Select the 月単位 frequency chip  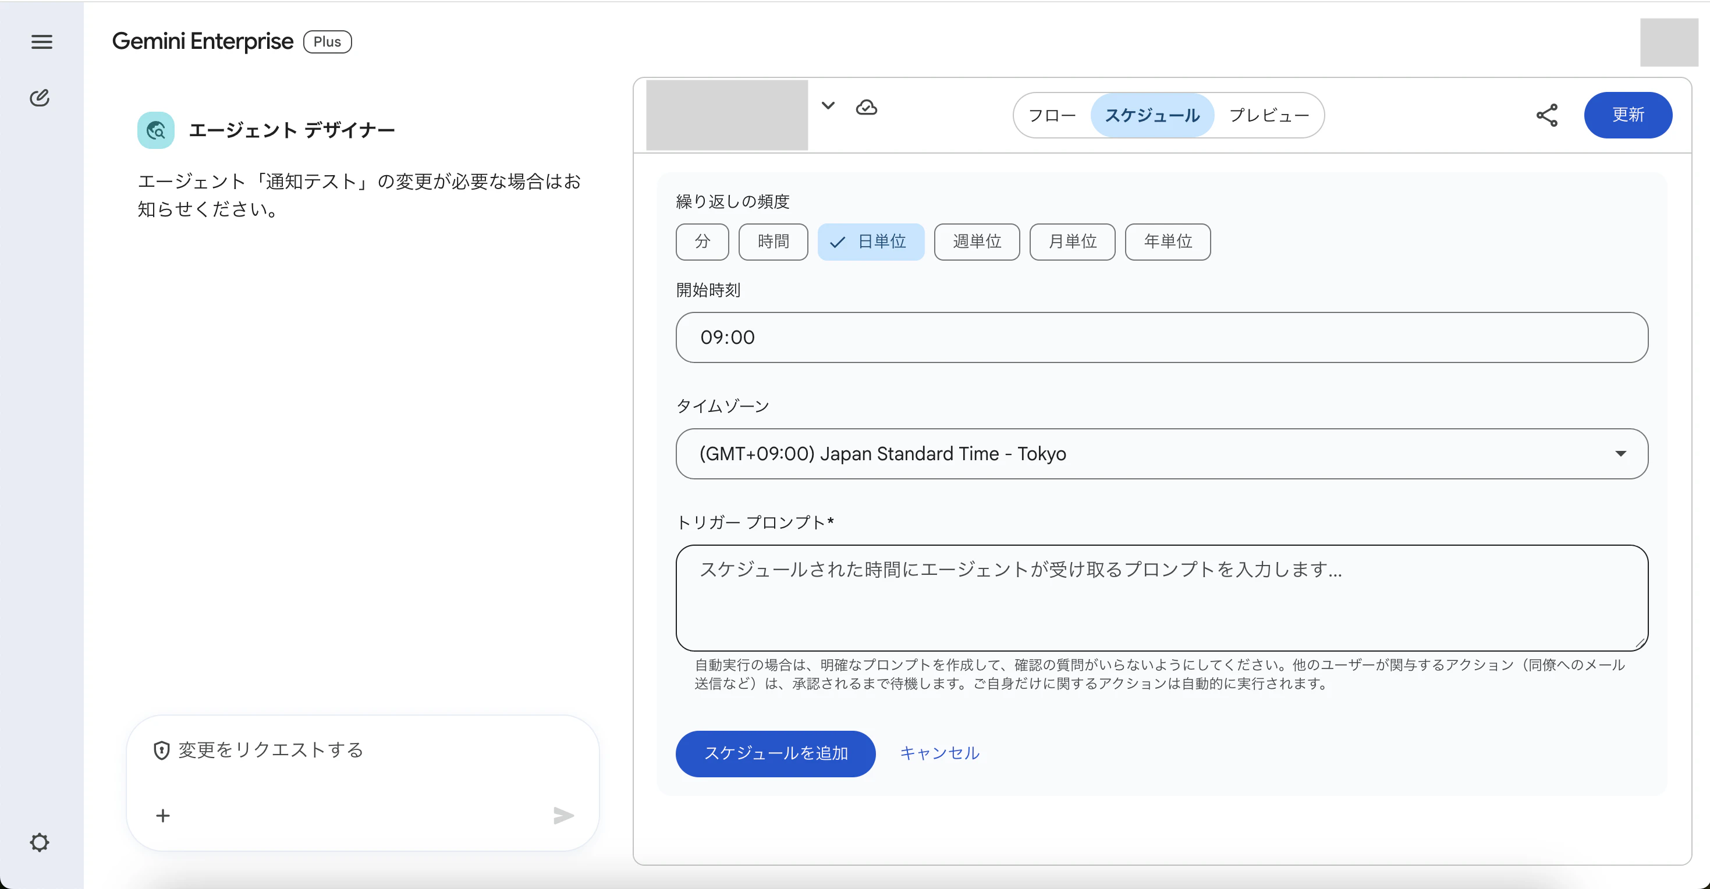[x=1072, y=241]
